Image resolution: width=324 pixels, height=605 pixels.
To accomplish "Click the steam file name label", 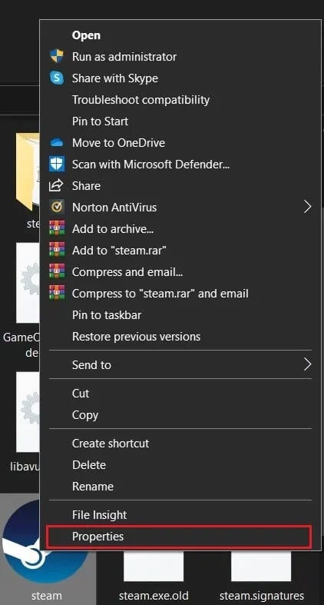I will click(46, 596).
